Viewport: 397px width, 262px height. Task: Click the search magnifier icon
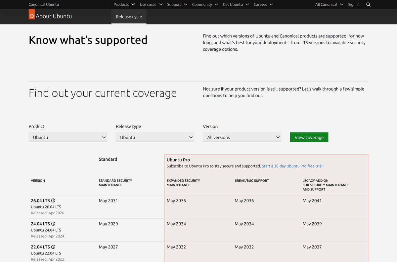point(369,5)
